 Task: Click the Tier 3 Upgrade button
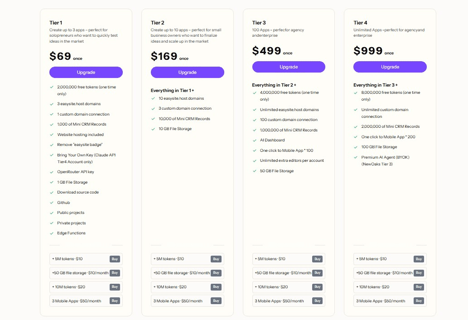[289, 67]
